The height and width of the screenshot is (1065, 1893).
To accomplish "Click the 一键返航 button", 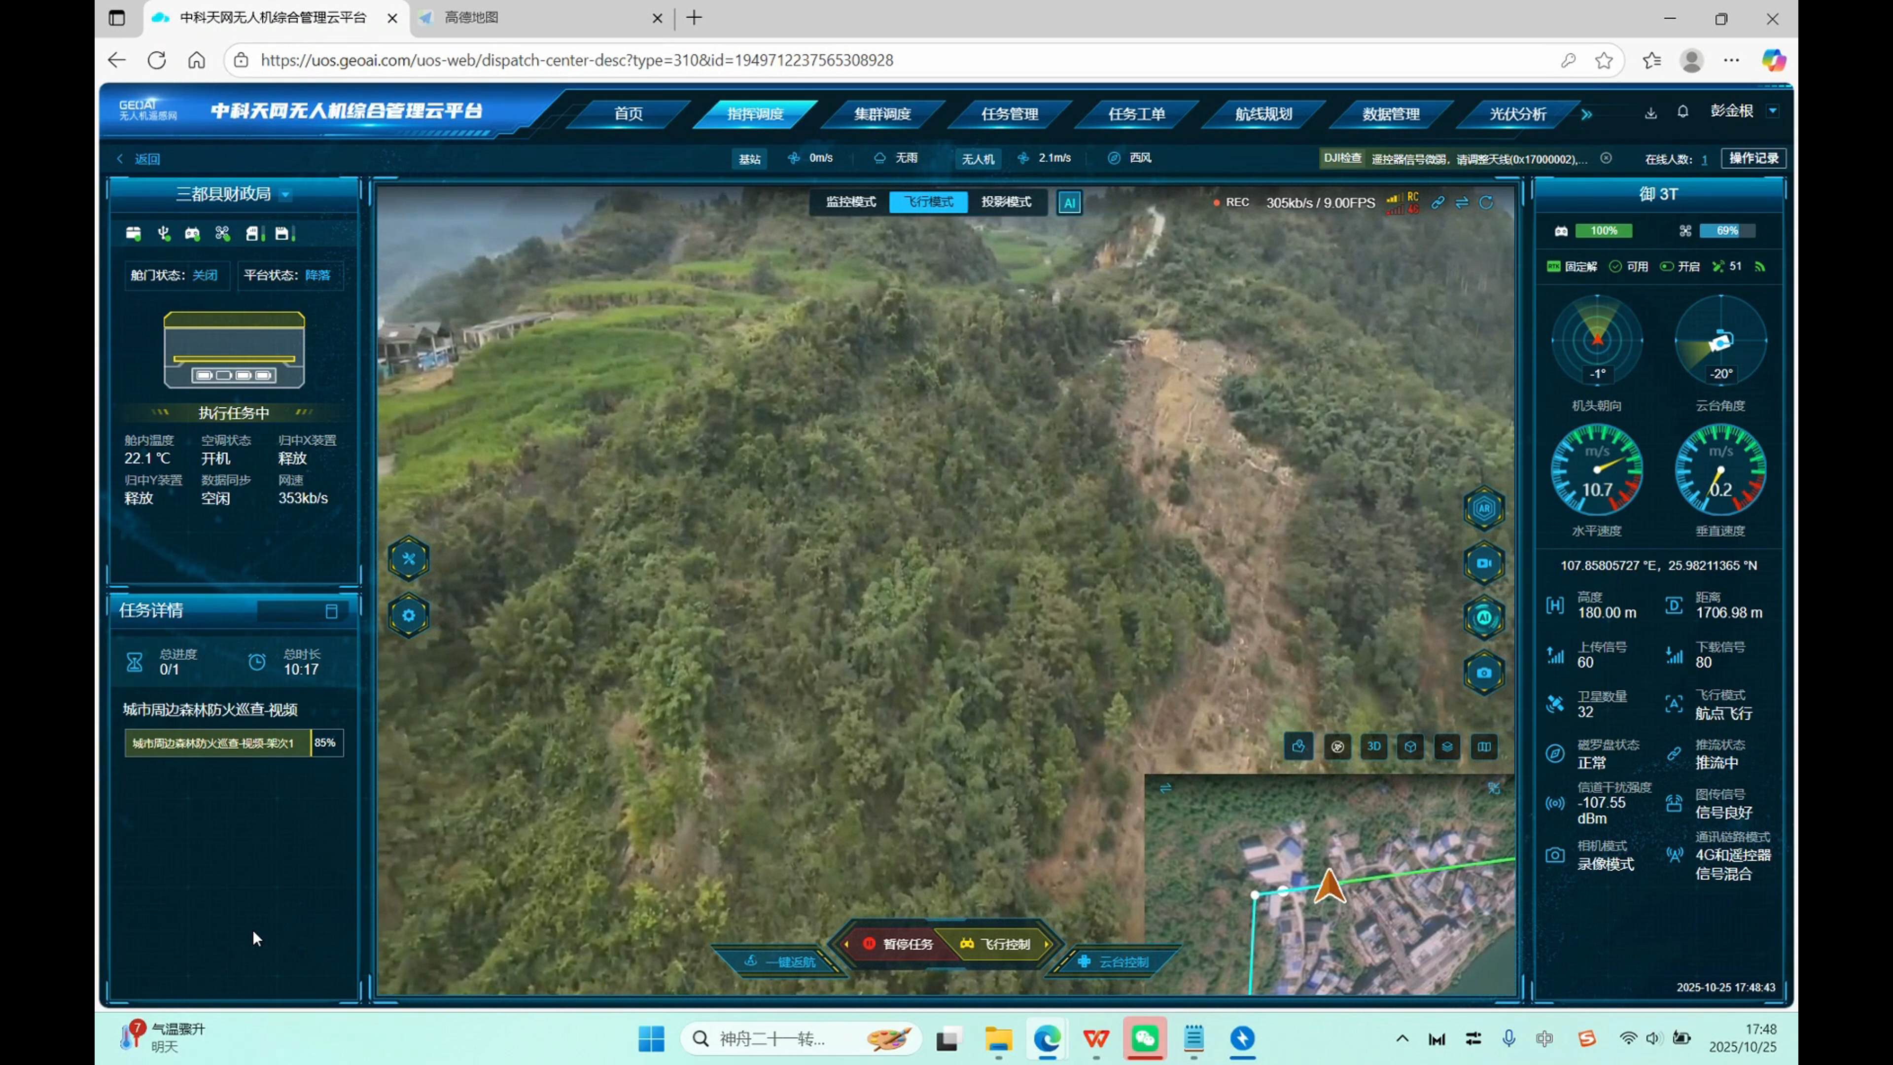I will (x=780, y=961).
